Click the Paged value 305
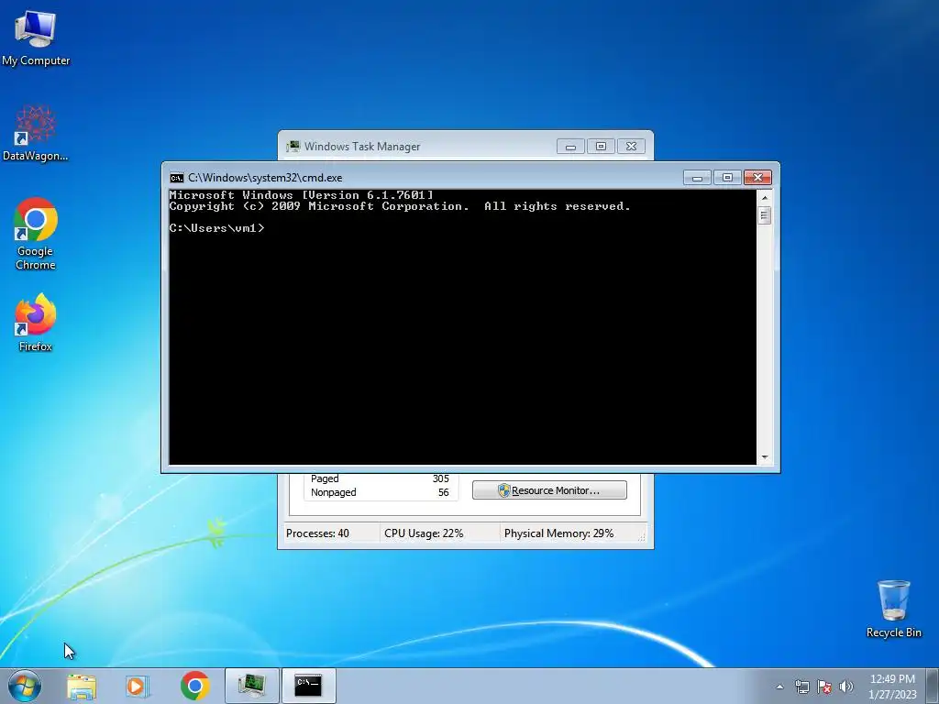The image size is (939, 704). pos(441,478)
